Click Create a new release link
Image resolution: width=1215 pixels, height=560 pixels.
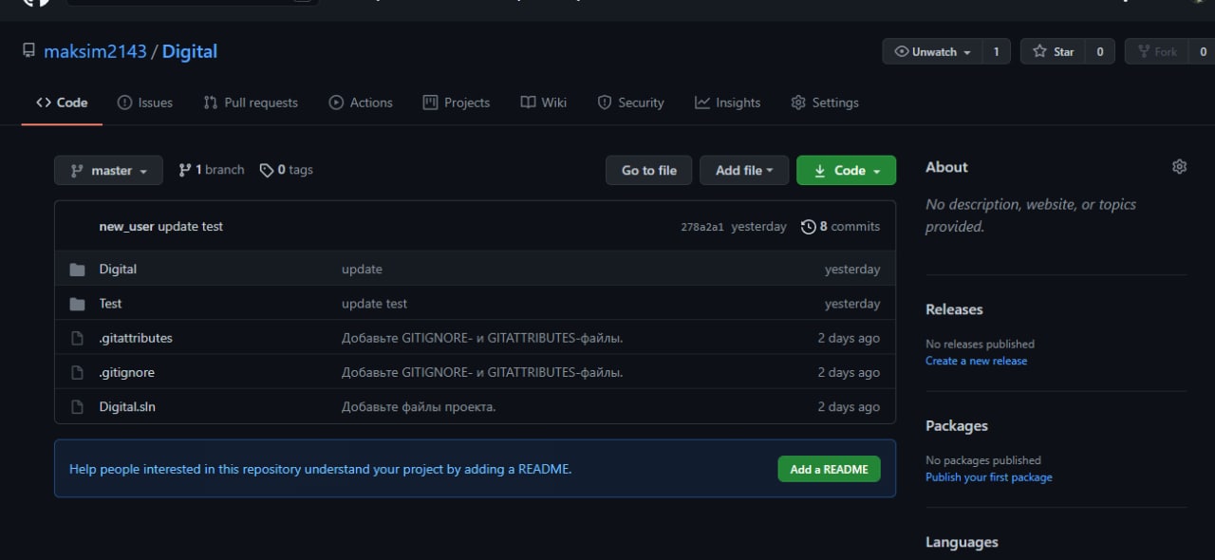[x=976, y=361]
